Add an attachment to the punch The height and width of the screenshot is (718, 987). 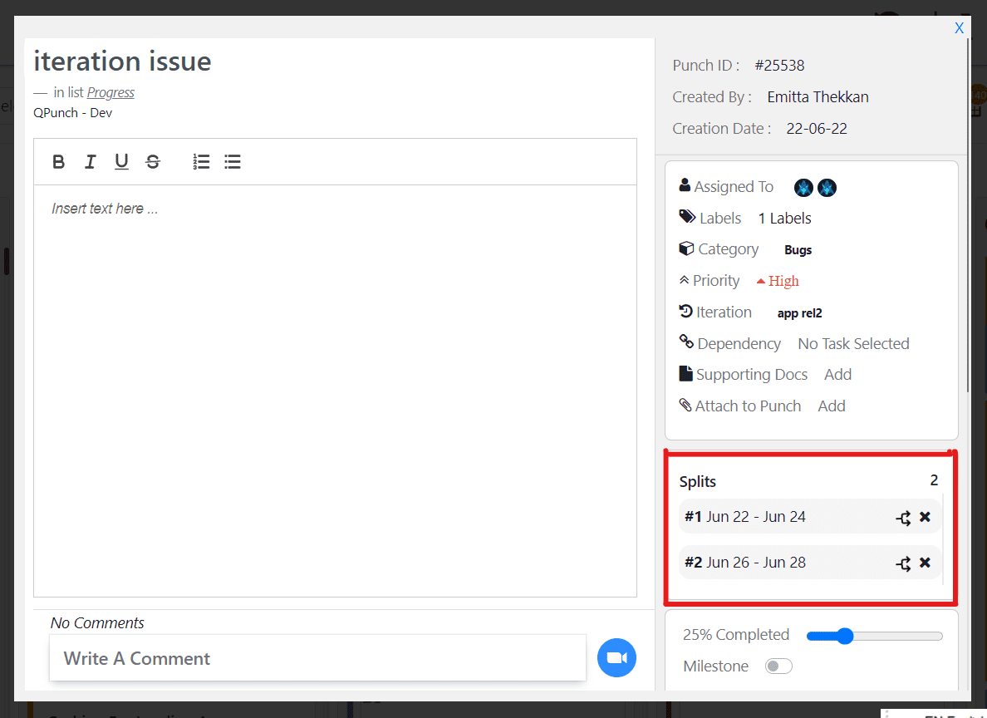click(831, 406)
